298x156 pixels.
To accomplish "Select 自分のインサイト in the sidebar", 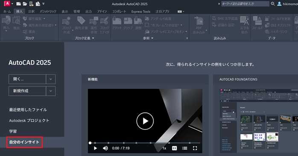I will coord(24,142).
